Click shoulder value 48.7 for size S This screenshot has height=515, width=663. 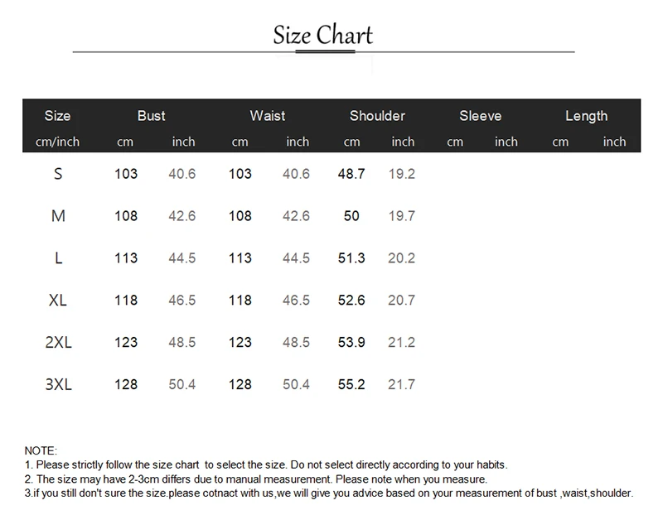(x=351, y=174)
